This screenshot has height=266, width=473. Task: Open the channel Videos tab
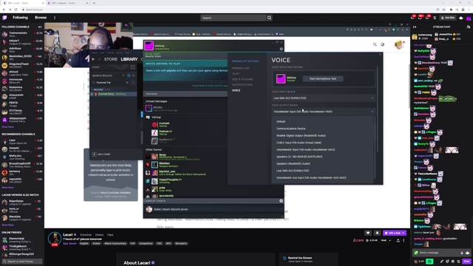pyautogui.click(x=99, y=235)
